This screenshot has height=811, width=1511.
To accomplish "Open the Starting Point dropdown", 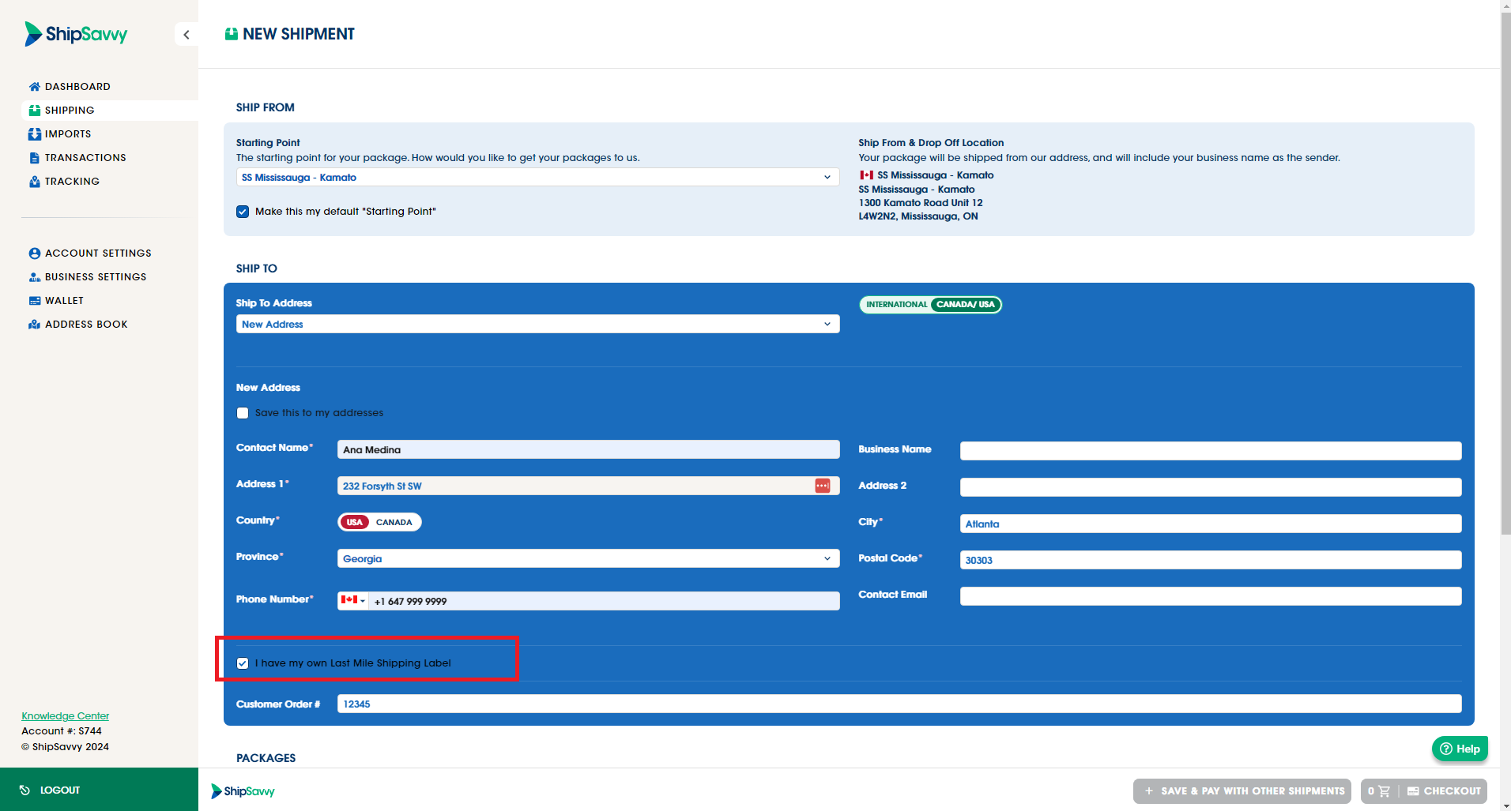I will pos(537,178).
